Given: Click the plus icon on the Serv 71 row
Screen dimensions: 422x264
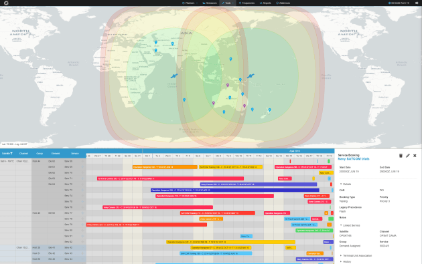Looking at the screenshot, I should point(82,178).
